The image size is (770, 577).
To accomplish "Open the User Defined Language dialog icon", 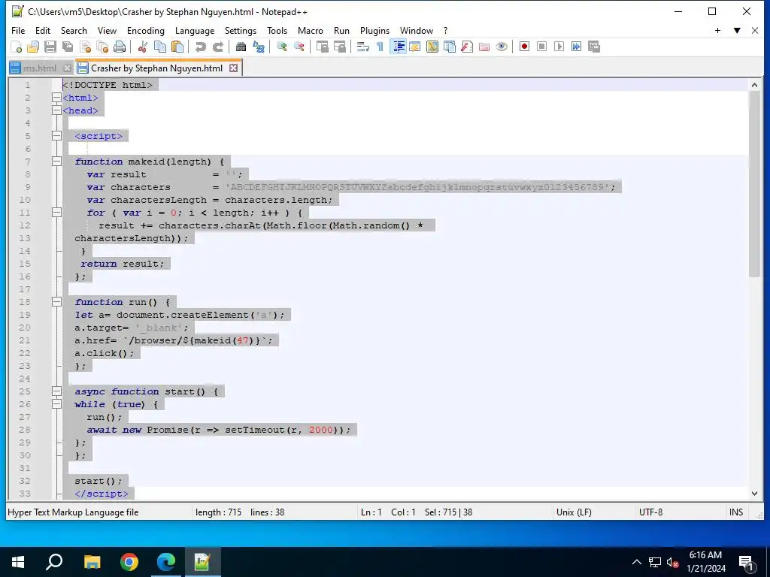I will pos(415,47).
